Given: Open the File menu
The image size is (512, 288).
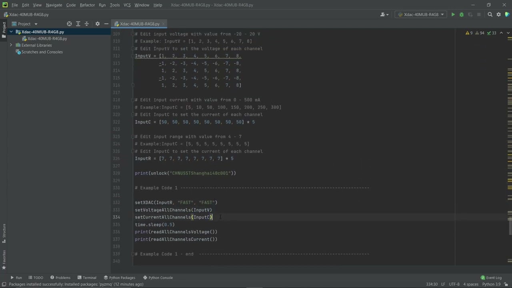Looking at the screenshot, I should 14,5.
